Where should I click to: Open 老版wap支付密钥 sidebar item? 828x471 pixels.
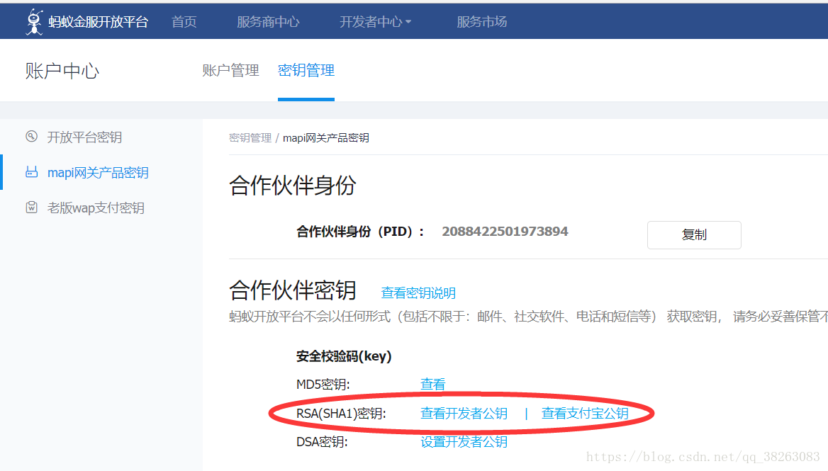[x=96, y=208]
